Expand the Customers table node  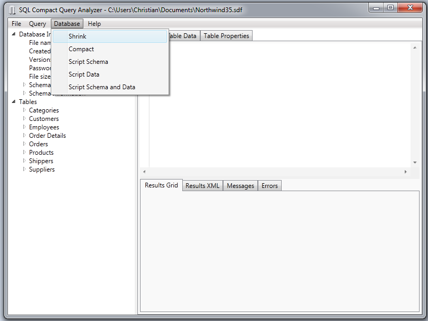click(24, 118)
